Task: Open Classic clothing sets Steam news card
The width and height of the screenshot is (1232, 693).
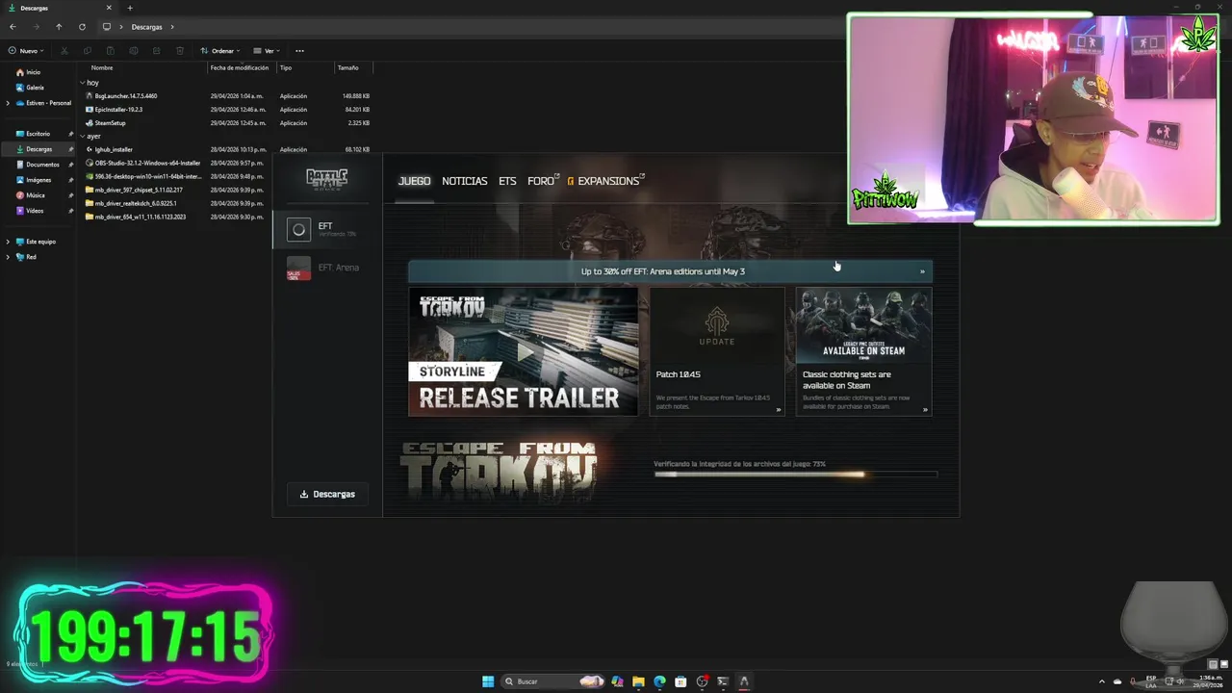Action: [x=863, y=351]
